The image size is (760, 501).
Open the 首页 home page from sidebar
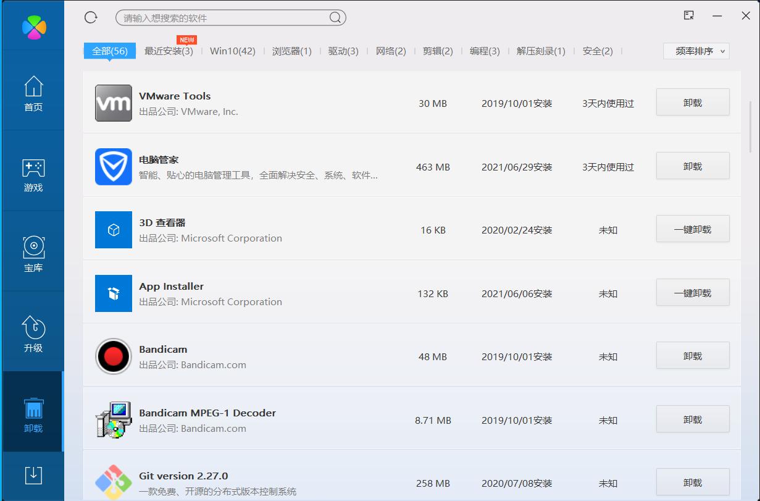click(33, 93)
